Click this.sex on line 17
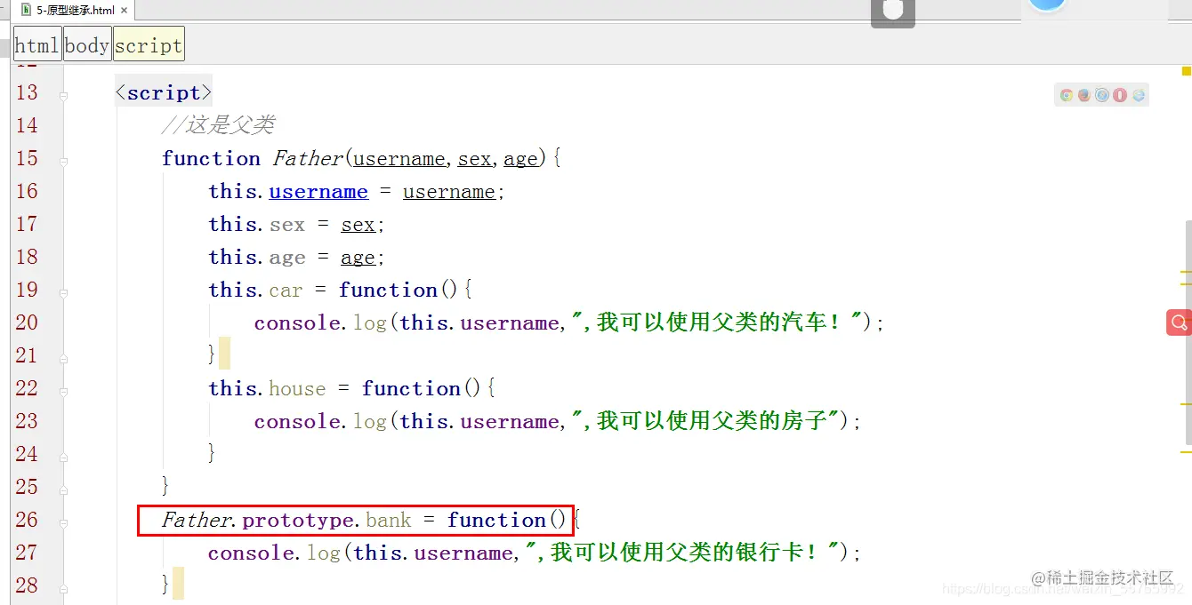This screenshot has width=1192, height=605. (256, 225)
